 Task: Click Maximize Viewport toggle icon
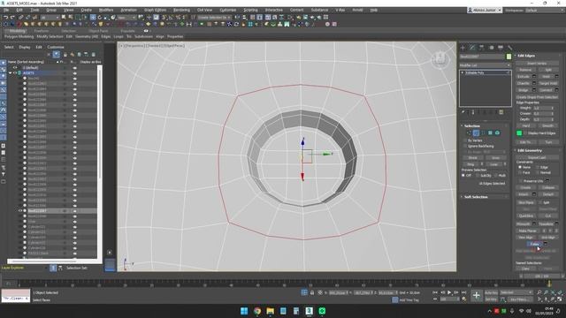[560, 299]
